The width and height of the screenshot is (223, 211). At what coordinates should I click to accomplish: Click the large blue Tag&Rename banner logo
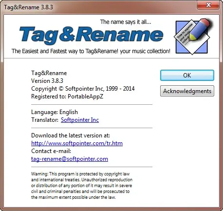(x=91, y=35)
